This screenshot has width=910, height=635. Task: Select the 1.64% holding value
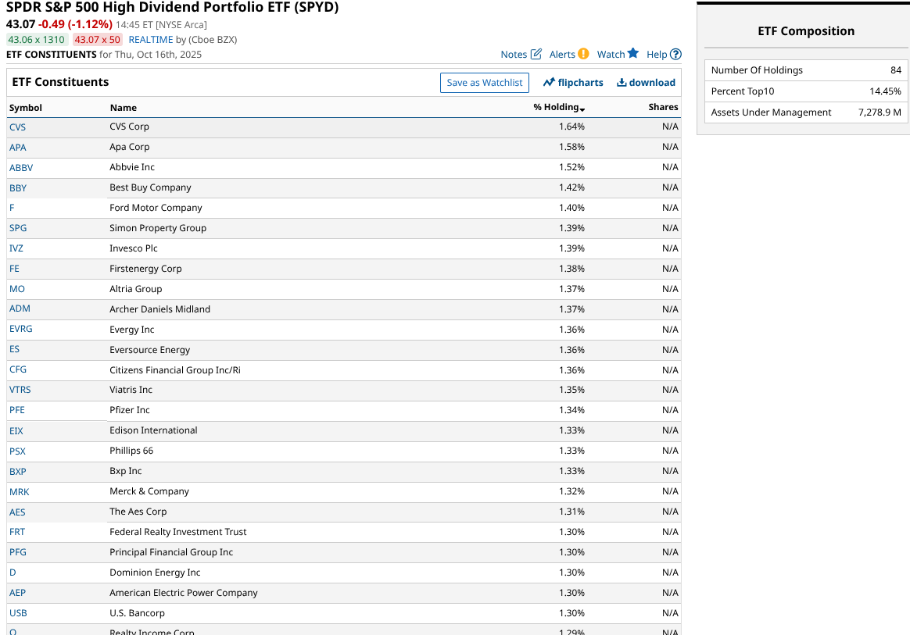(x=571, y=127)
